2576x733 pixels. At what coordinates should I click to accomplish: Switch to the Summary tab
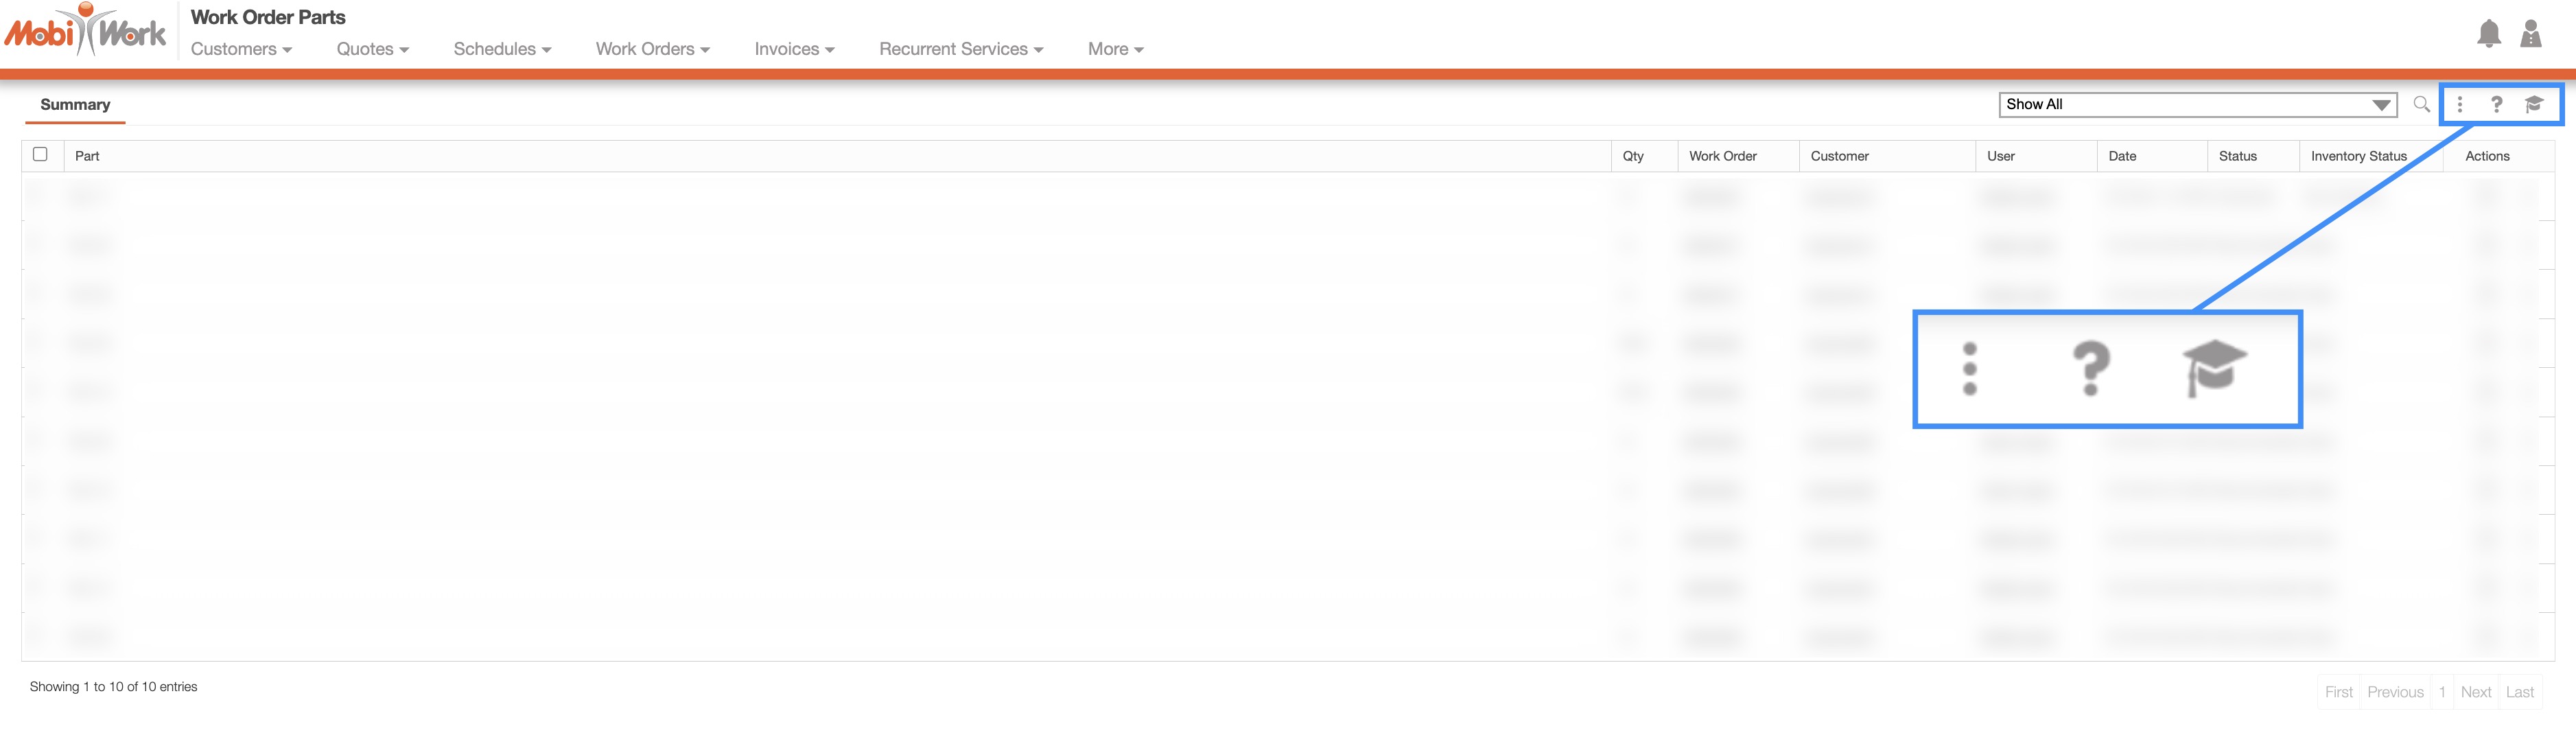pyautogui.click(x=75, y=105)
